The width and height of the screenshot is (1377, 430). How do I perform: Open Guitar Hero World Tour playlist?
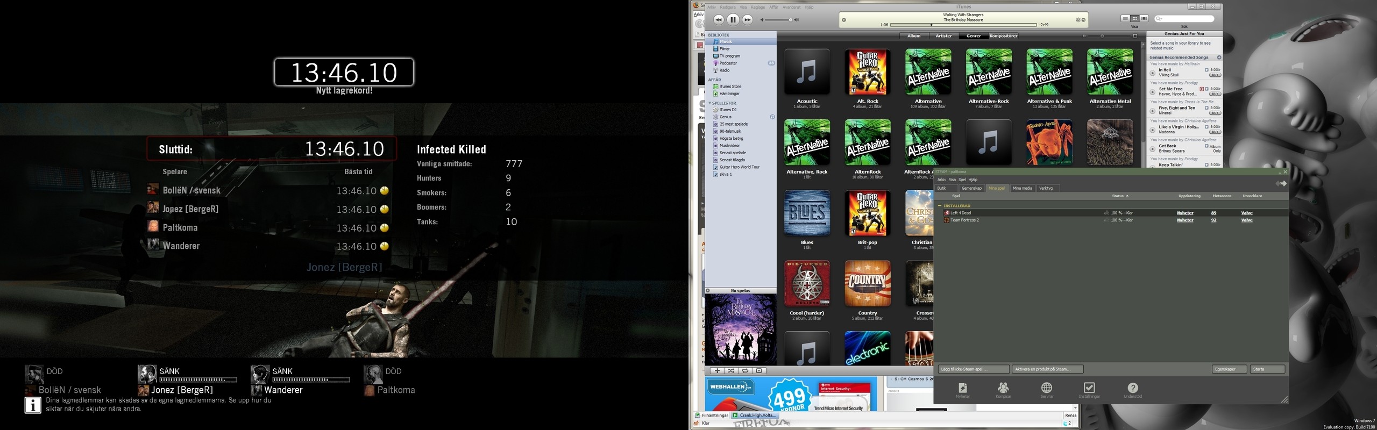pyautogui.click(x=741, y=167)
